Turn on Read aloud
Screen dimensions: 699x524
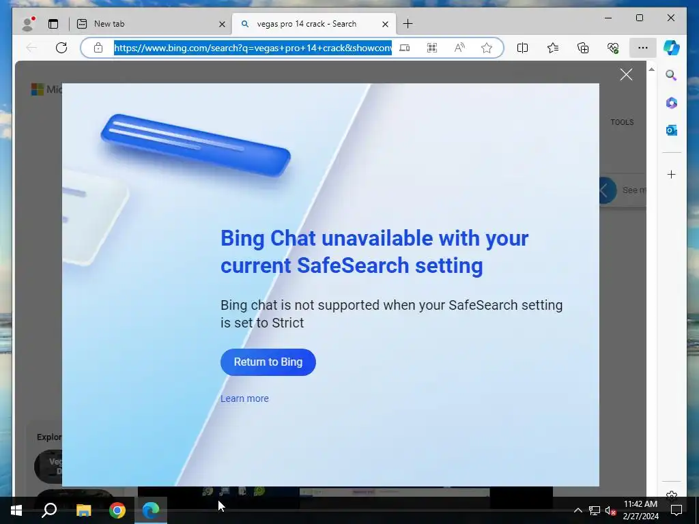pyautogui.click(x=459, y=48)
